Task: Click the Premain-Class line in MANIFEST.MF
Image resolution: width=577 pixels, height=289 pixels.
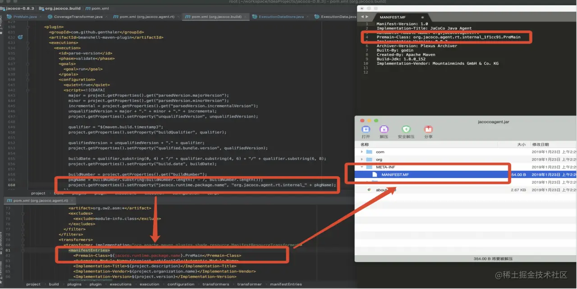Action: (x=448, y=37)
